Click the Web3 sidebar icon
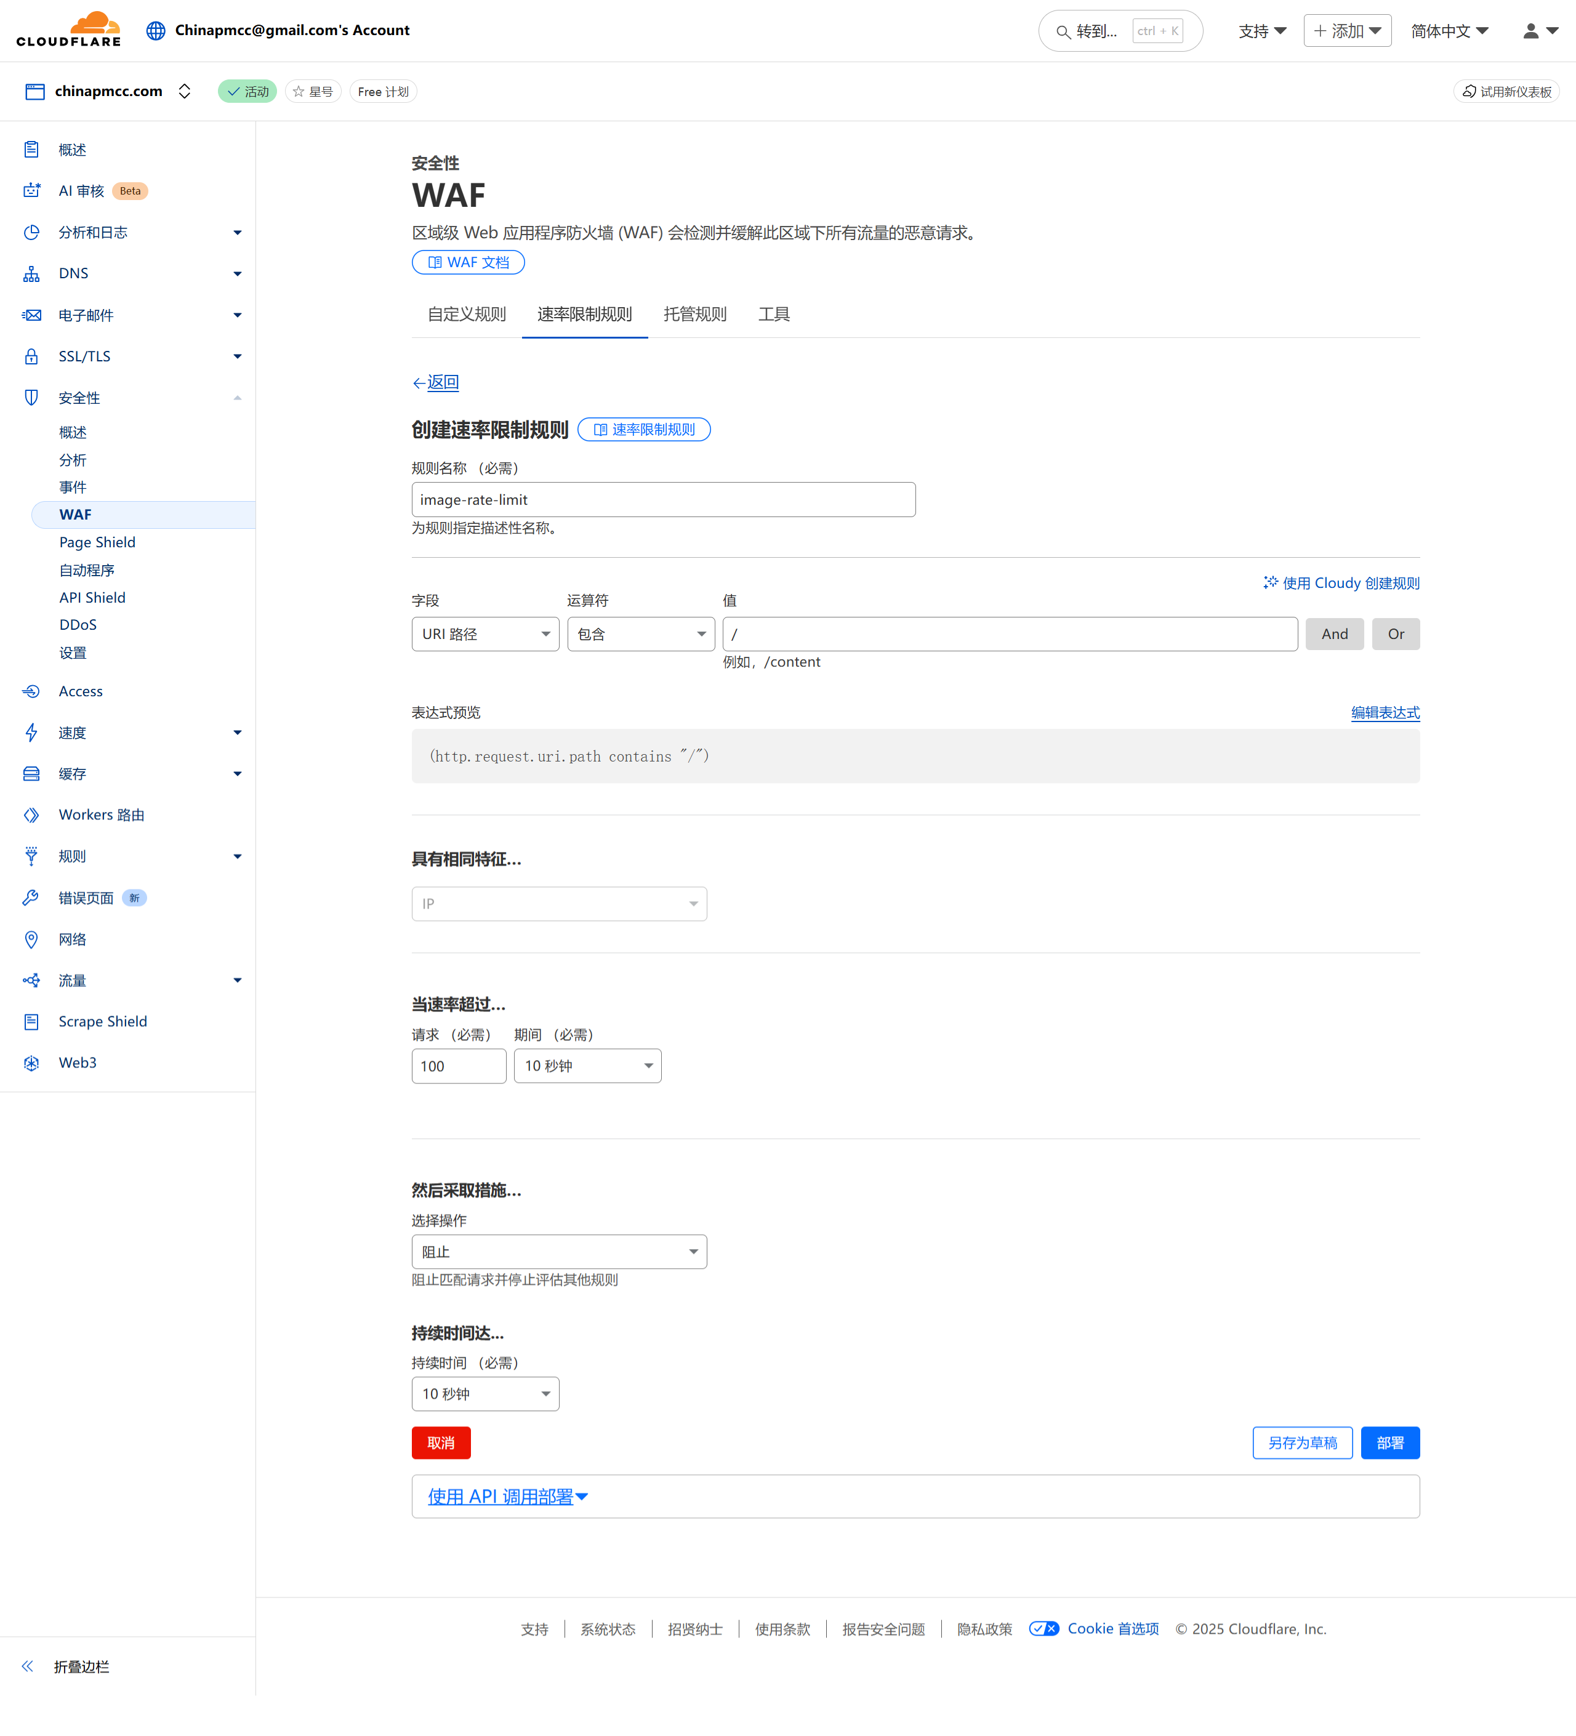 pos(32,1063)
